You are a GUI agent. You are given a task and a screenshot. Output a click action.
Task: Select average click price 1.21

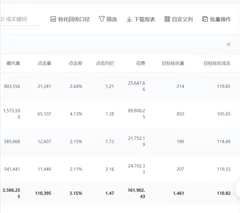(x=110, y=86)
